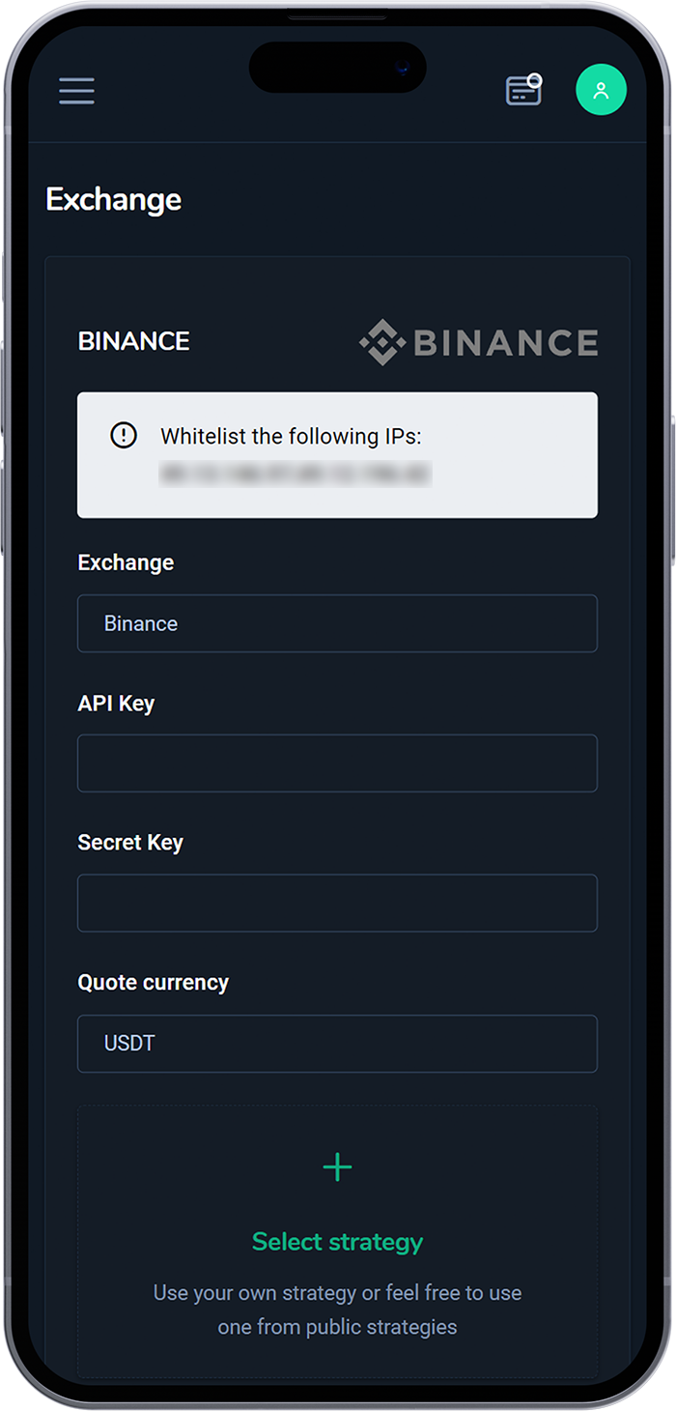
Task: Click the 'Whitelist the following IPs' text
Action: (291, 436)
